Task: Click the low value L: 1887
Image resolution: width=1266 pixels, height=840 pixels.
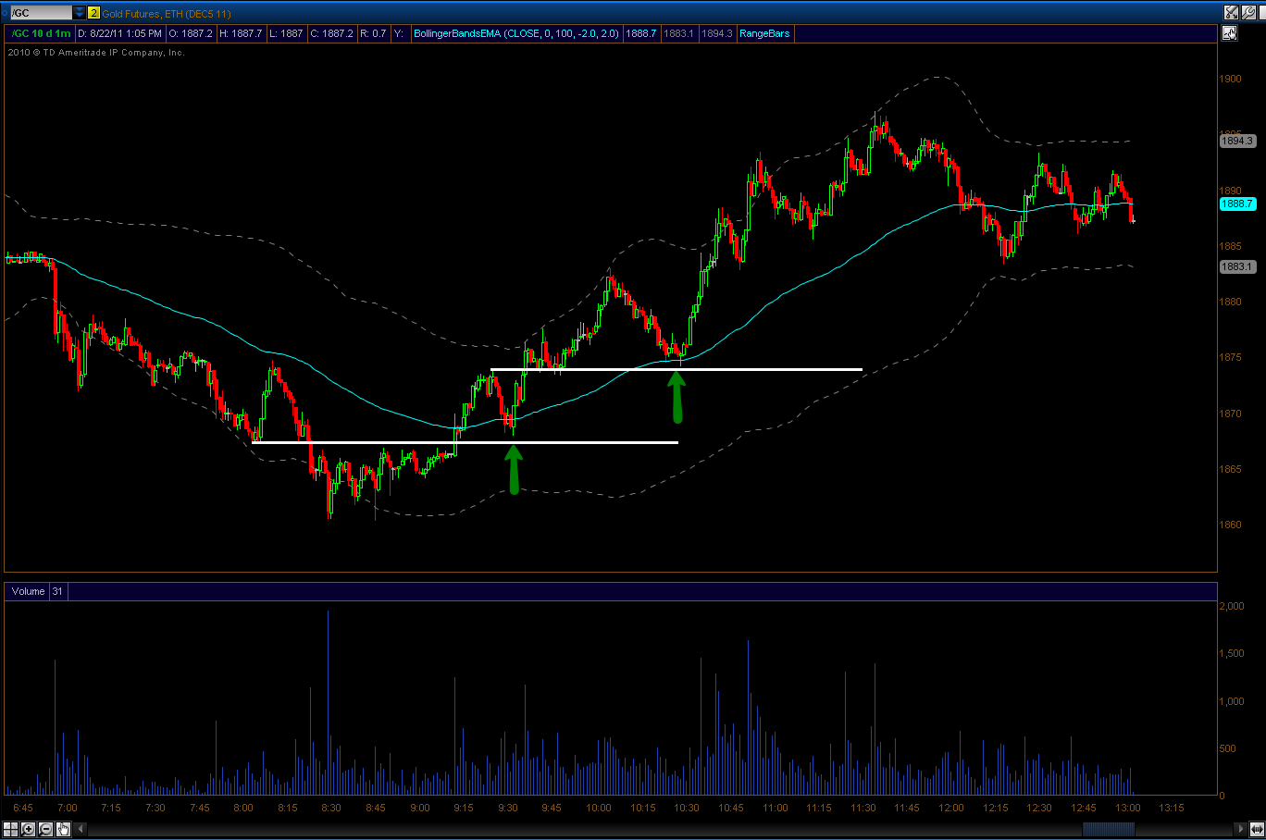Action: [x=286, y=33]
